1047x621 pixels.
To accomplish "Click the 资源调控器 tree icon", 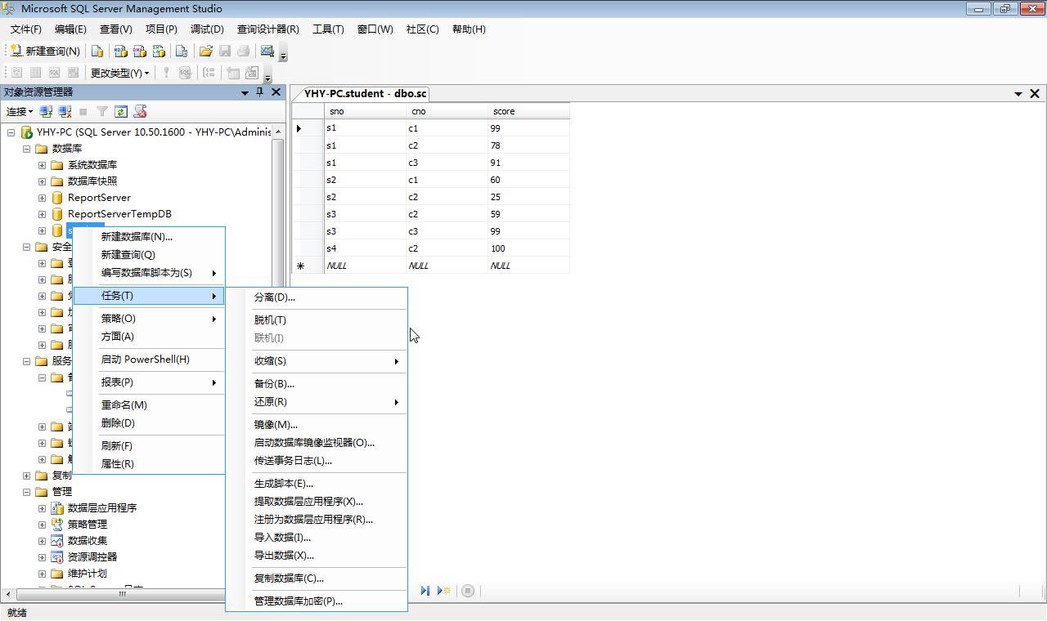I will [x=57, y=557].
